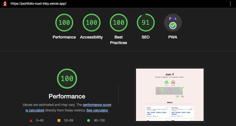Screen dimensions: 236x126
Task: Click the Jun-T title in screenshot preview
Action: [x=170, y=74]
